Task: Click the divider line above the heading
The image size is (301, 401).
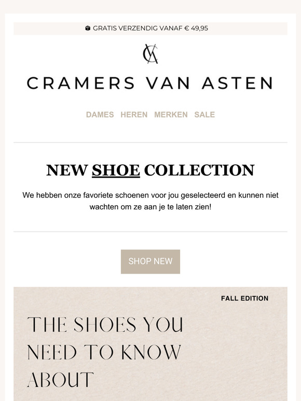Action: (150, 142)
